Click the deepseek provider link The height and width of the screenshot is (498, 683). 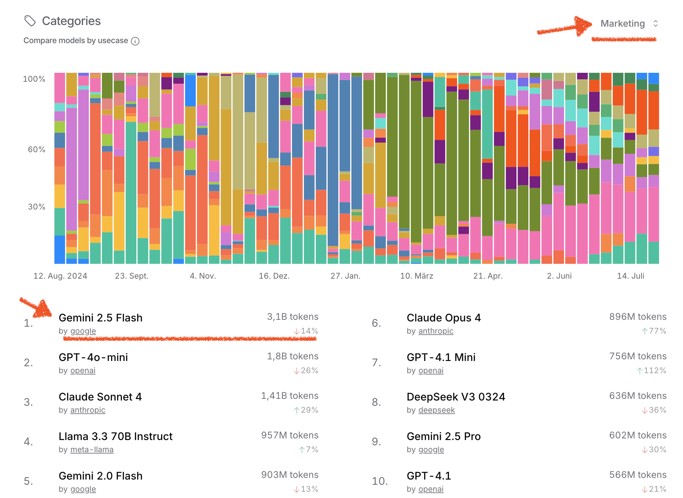coord(436,410)
